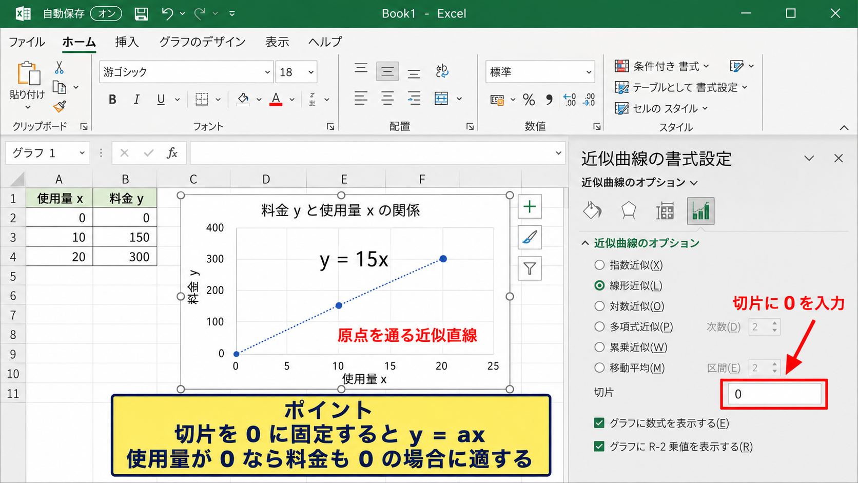858x483 pixels.
Task: Click the wrap text icon
Action: point(442,71)
